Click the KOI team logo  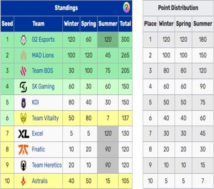click(x=24, y=103)
